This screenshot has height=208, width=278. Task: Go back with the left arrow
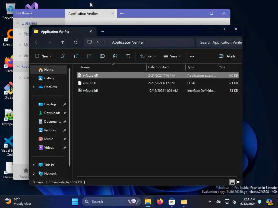point(37,42)
